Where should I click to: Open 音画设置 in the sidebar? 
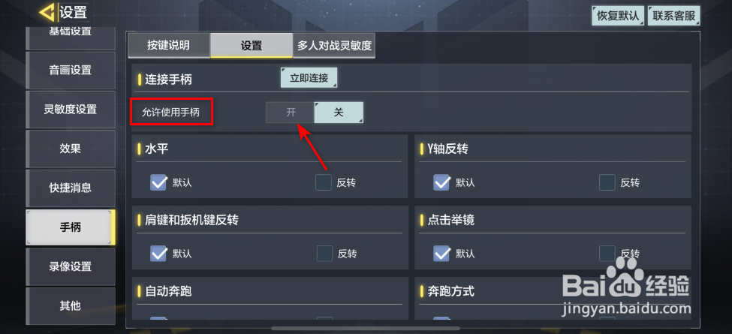[71, 71]
